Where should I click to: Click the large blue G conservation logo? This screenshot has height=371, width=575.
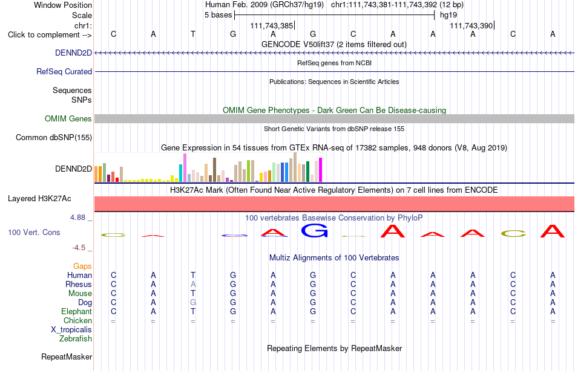point(314,230)
